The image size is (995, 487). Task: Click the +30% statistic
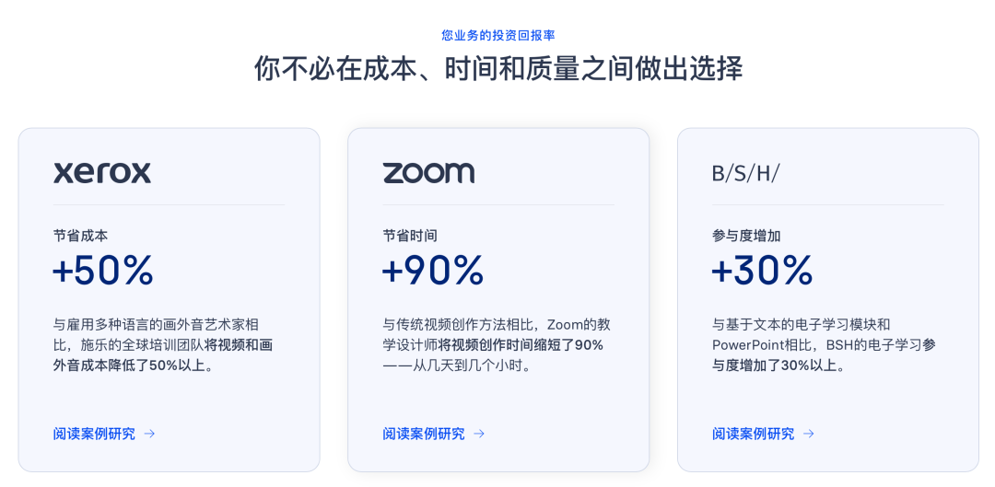762,271
